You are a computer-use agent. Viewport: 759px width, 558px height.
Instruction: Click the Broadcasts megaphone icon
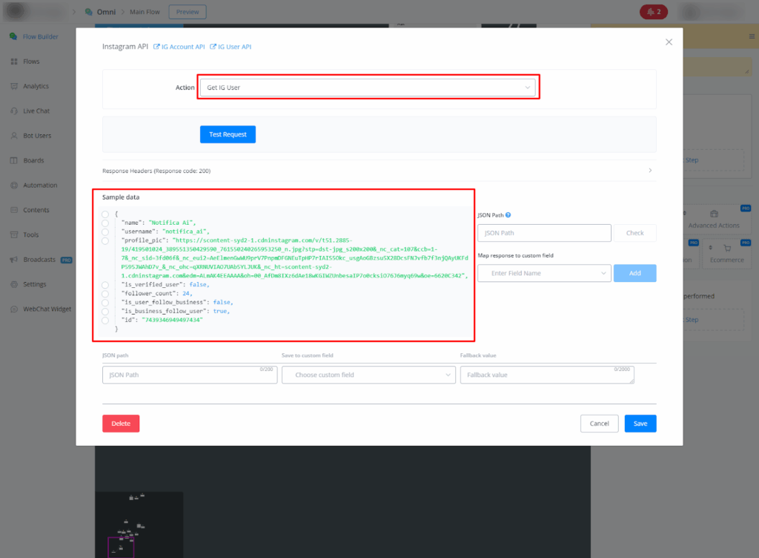click(x=14, y=260)
